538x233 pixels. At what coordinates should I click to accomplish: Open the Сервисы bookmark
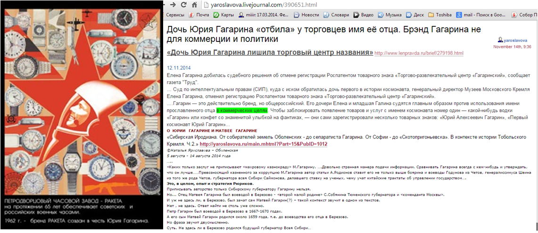point(176,15)
